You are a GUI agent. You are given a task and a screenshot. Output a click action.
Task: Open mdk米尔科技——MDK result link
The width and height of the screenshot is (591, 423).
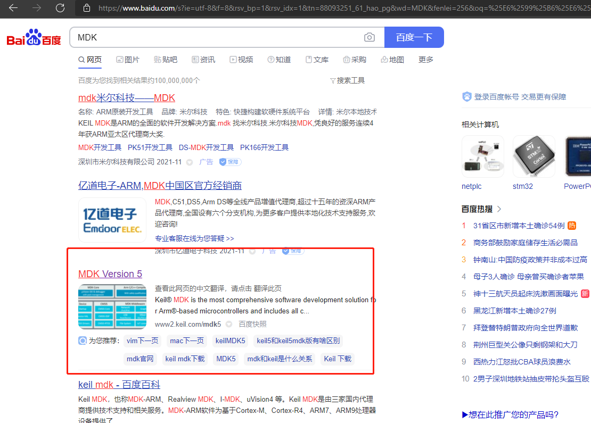click(x=127, y=98)
